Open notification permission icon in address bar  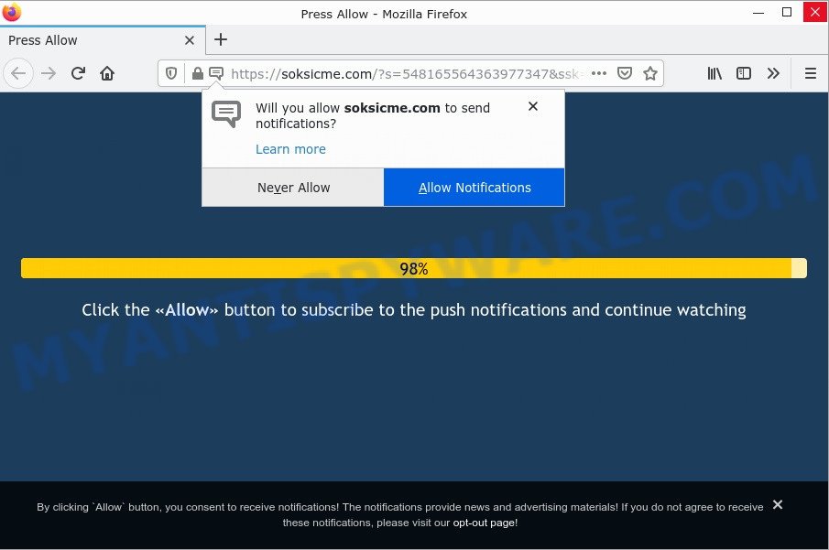[x=215, y=73]
